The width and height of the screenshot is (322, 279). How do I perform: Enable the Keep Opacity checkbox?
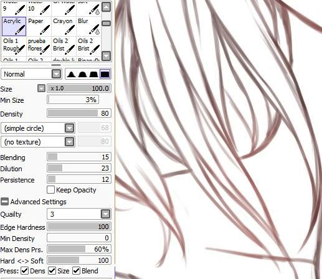50,190
